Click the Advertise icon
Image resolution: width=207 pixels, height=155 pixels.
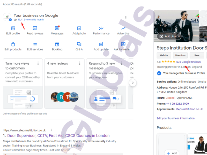[123, 28]
